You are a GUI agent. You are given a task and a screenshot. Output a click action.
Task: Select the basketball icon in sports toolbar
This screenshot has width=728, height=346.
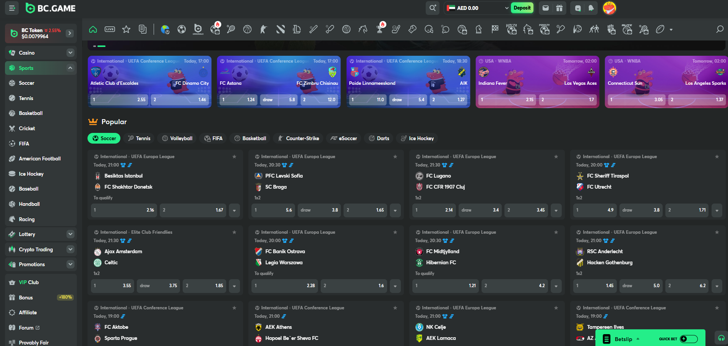point(247,29)
